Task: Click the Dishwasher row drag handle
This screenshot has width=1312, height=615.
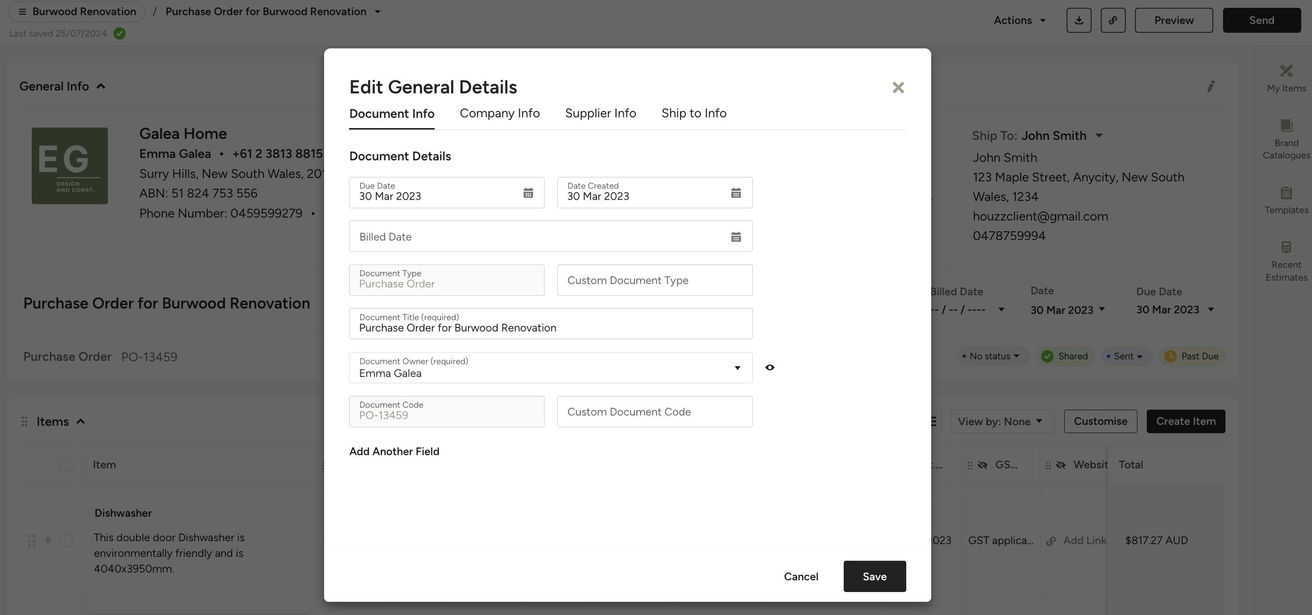Action: click(x=32, y=541)
